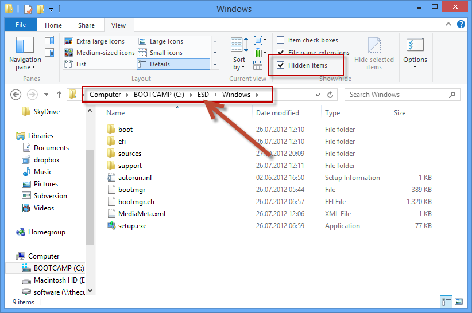Click the Navigation pane icon

coord(25,46)
